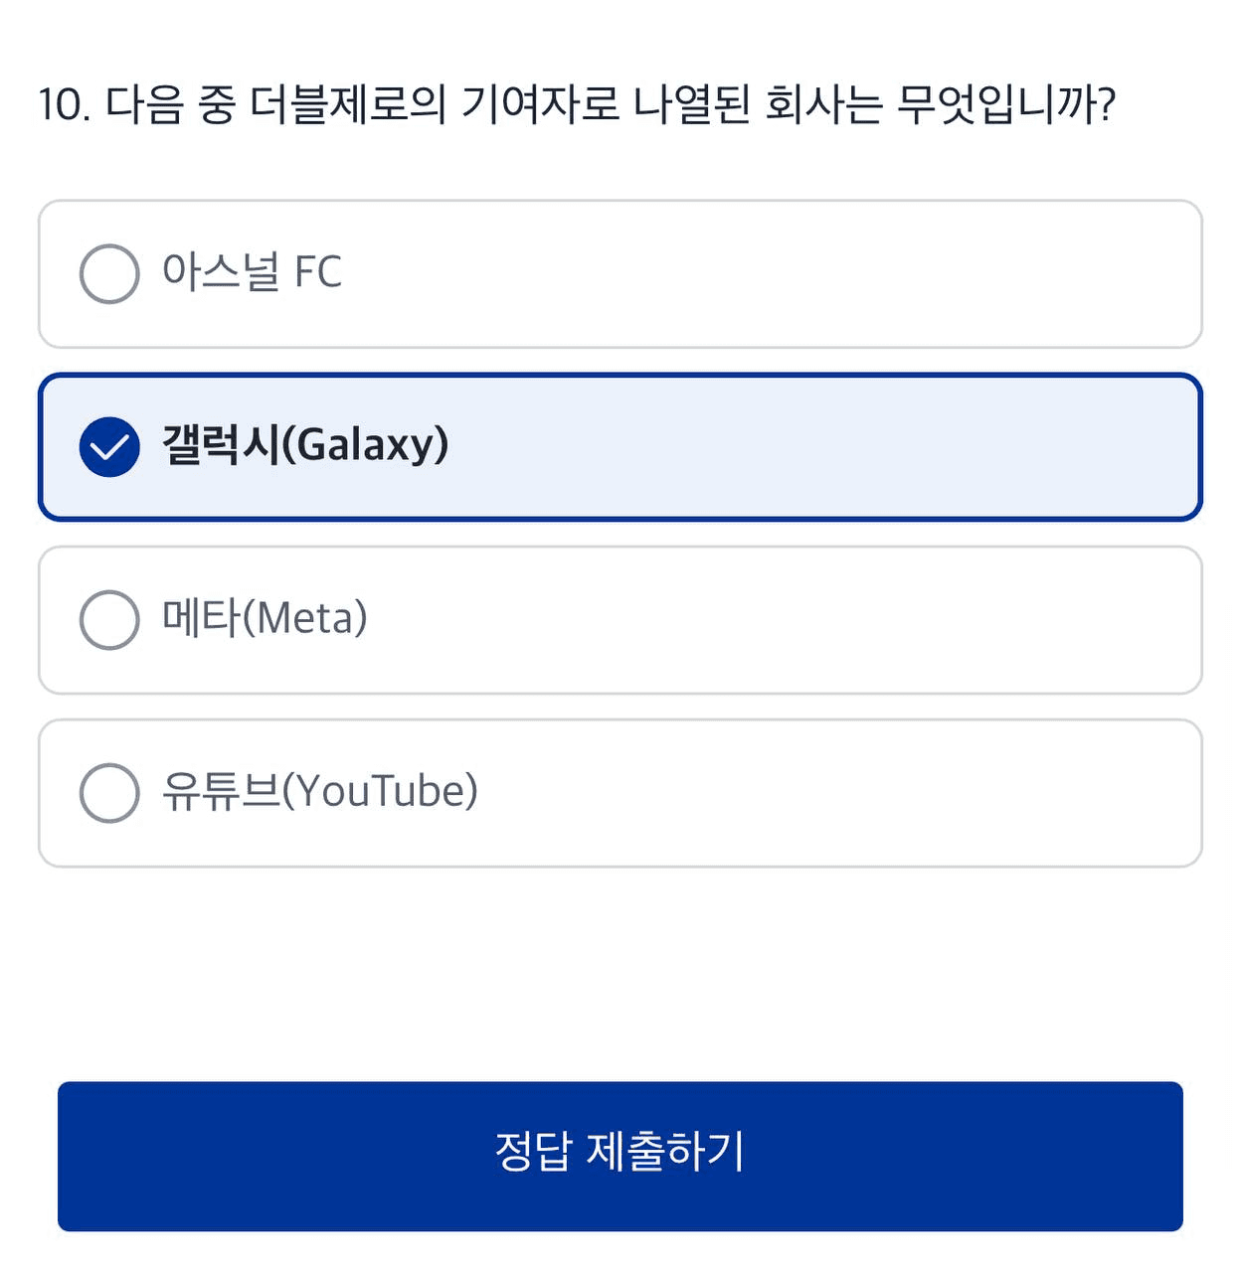Screen dimensions: 1241x1272
Task: Click the 메타(Meta) answer label text
Action: (265, 618)
